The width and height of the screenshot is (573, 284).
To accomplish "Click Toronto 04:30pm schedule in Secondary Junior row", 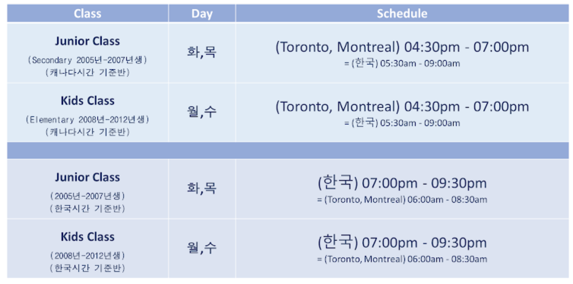I will click(x=402, y=47).
